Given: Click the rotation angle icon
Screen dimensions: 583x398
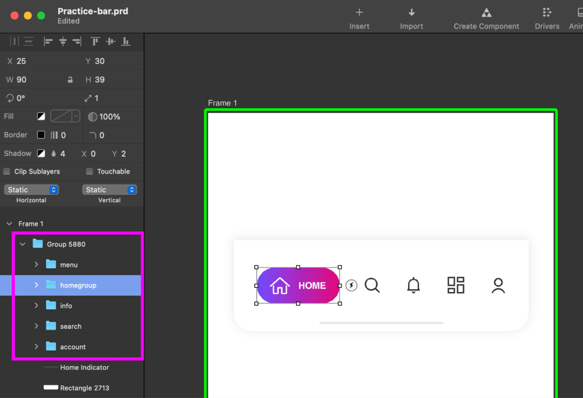Looking at the screenshot, I should pyautogui.click(x=10, y=98).
